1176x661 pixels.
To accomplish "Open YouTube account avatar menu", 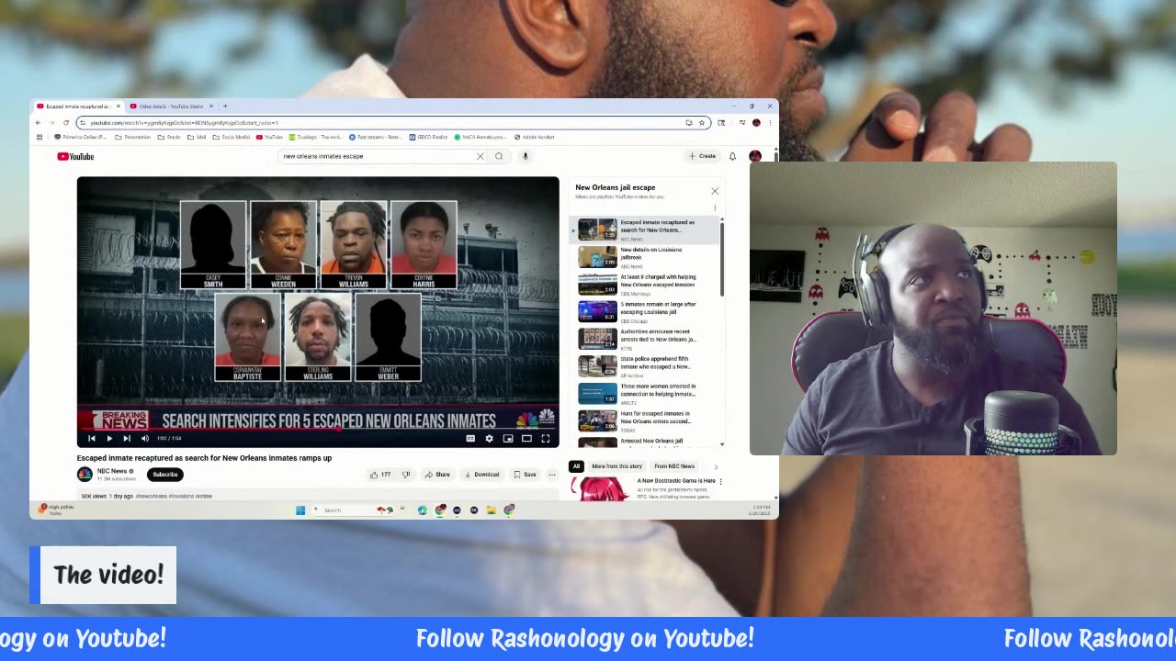I will (755, 156).
